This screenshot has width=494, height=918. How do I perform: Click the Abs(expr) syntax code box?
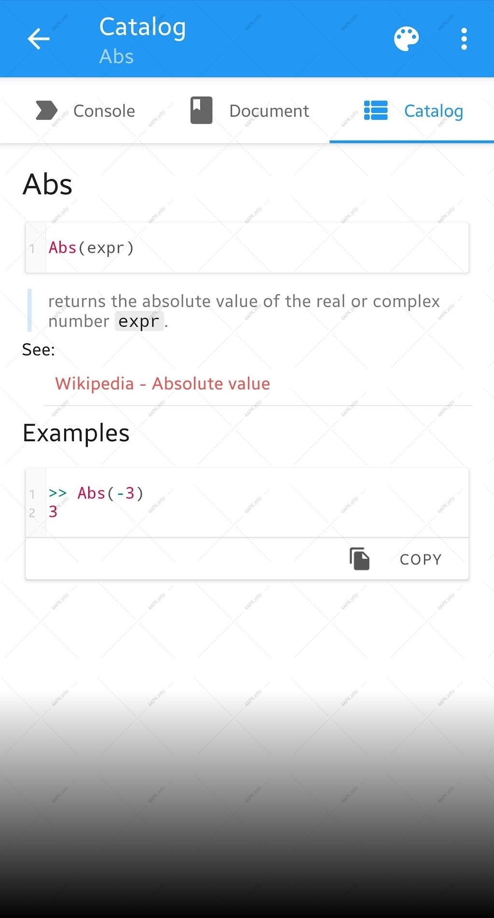point(247,248)
